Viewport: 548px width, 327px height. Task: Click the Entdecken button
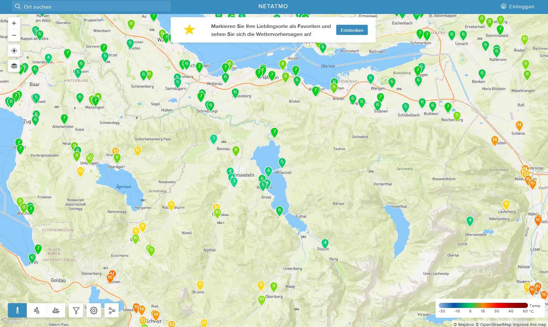coord(352,30)
